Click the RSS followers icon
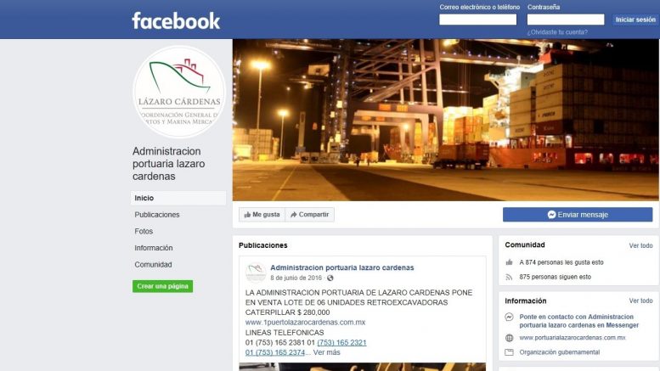The image size is (660, 371). pyautogui.click(x=509, y=278)
